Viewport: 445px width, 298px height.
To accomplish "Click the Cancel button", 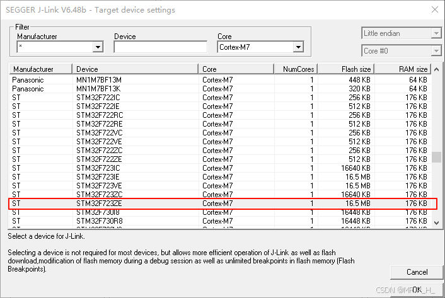I will pyautogui.click(x=417, y=272).
